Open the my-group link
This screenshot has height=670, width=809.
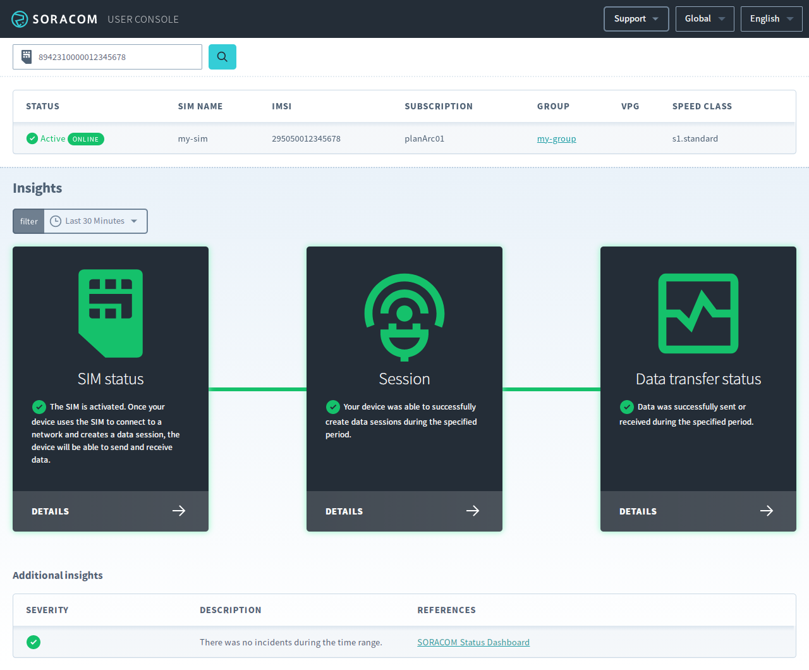coord(556,138)
